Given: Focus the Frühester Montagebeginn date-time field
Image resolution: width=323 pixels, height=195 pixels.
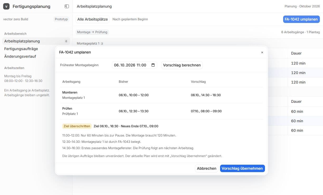Looking at the screenshot, I should (135, 65).
